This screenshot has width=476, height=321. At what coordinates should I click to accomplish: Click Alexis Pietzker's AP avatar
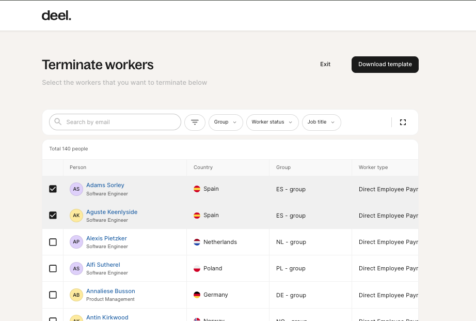click(x=76, y=242)
